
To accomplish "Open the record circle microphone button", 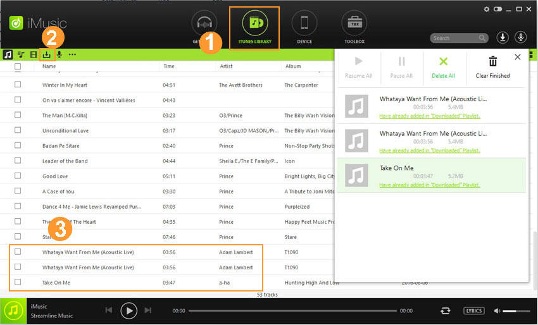I will (x=520, y=37).
